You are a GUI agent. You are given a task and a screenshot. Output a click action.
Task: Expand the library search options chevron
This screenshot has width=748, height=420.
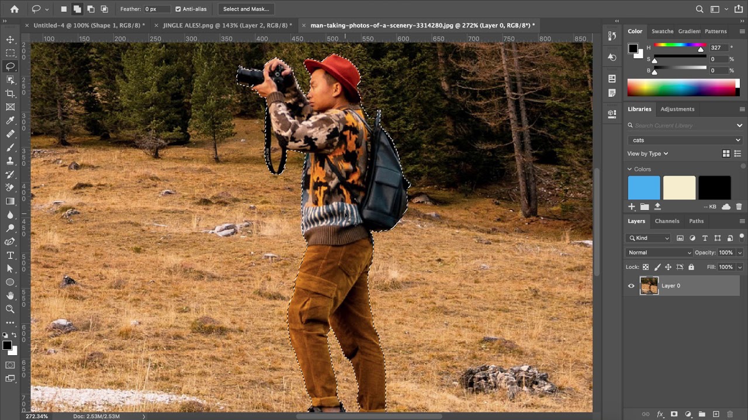739,125
